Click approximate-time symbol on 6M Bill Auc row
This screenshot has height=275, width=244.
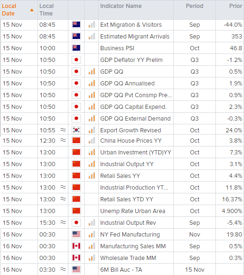tap(63, 269)
